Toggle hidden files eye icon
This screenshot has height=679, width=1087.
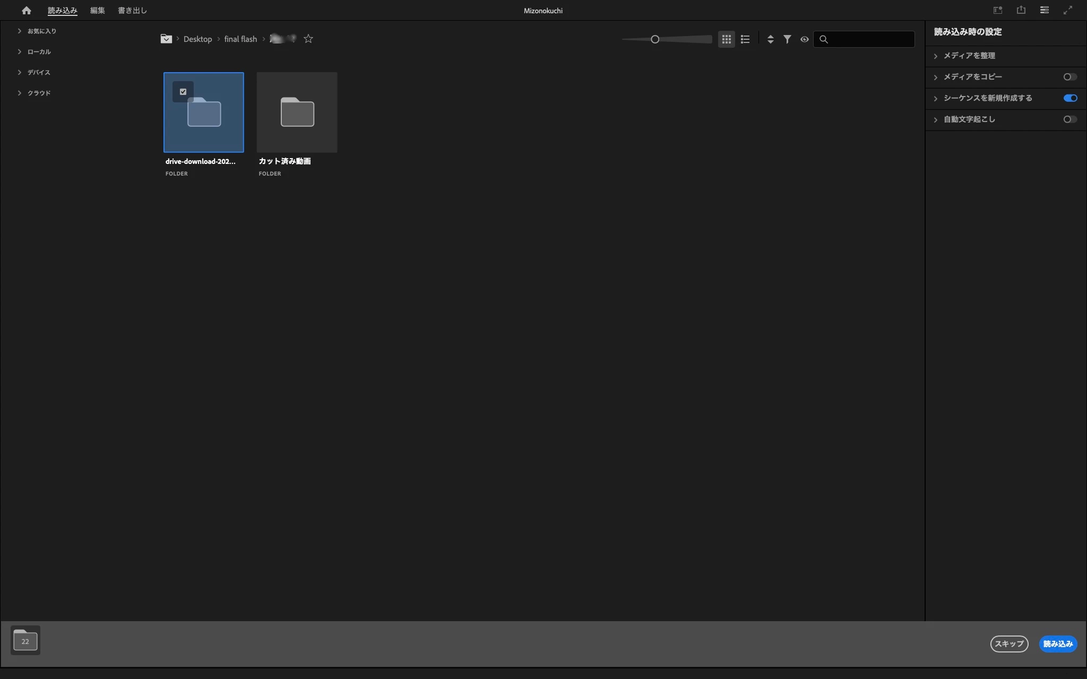[x=805, y=39]
